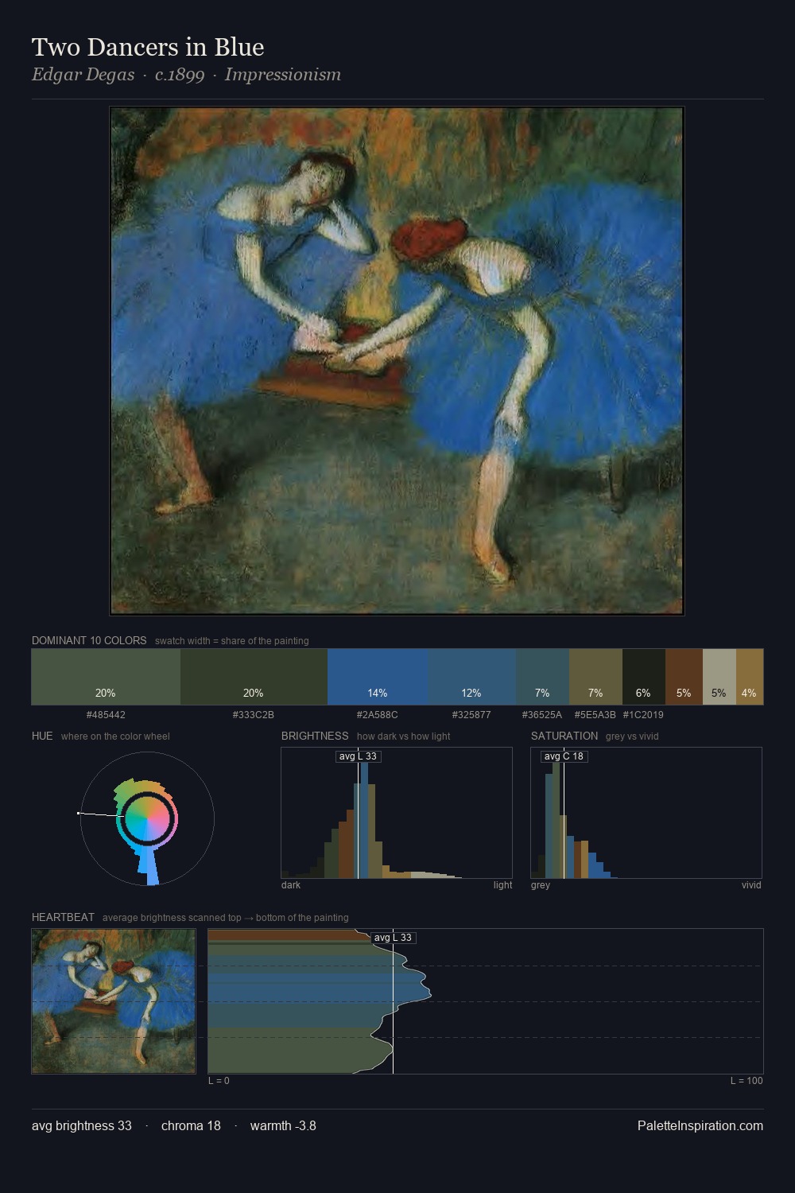Click the avg L 33 heartbeat marker
Image resolution: width=795 pixels, height=1193 pixels.
click(x=394, y=938)
